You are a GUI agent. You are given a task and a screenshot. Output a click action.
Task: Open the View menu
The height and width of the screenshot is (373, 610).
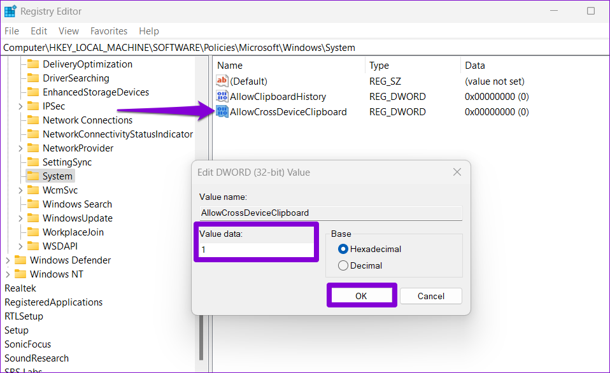[x=69, y=31]
